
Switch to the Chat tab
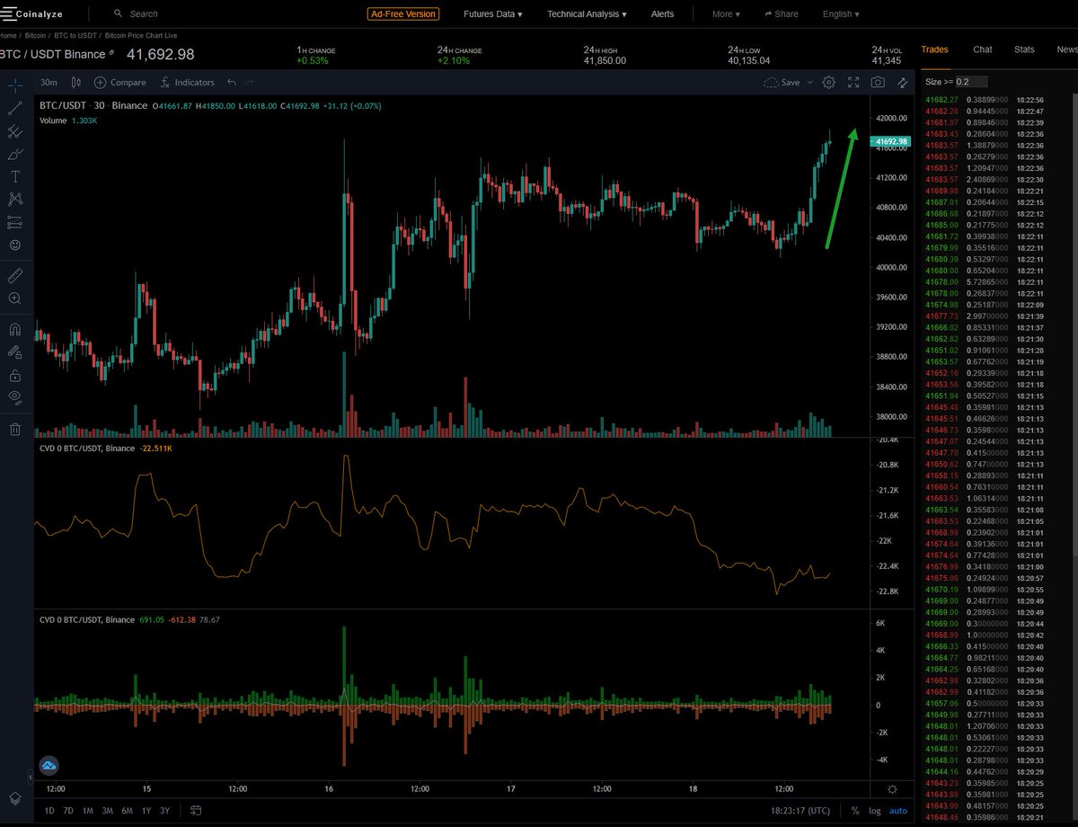coord(983,49)
